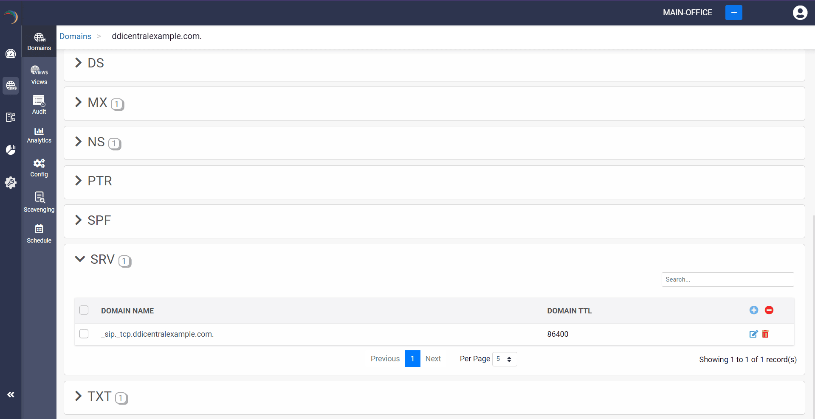Select the DNS globe icon in left rail
Image resolution: width=815 pixels, height=419 pixels.
click(11, 86)
